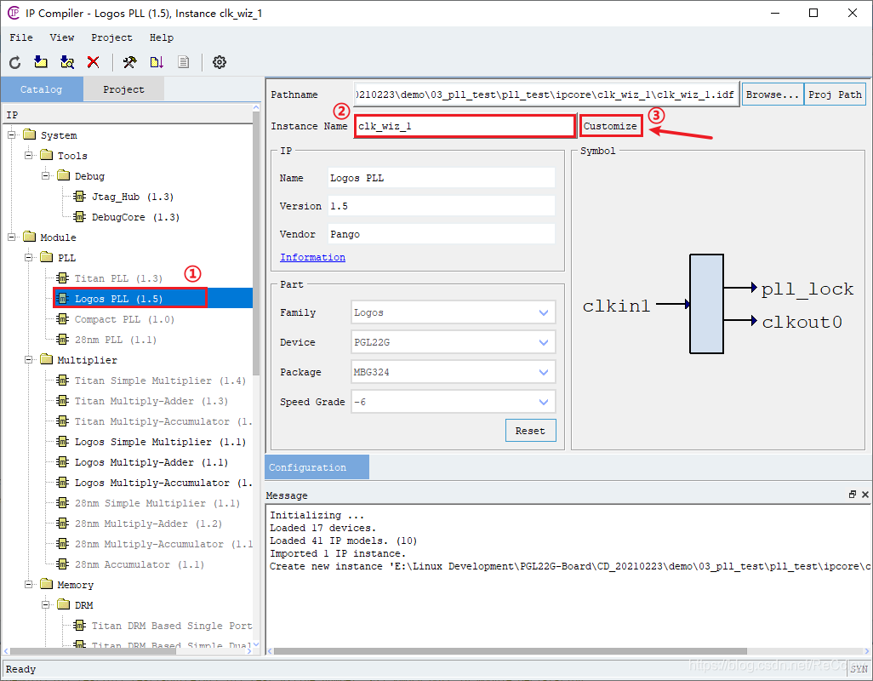The width and height of the screenshot is (873, 681).
Task: Open the Project menu
Action: click(x=112, y=37)
